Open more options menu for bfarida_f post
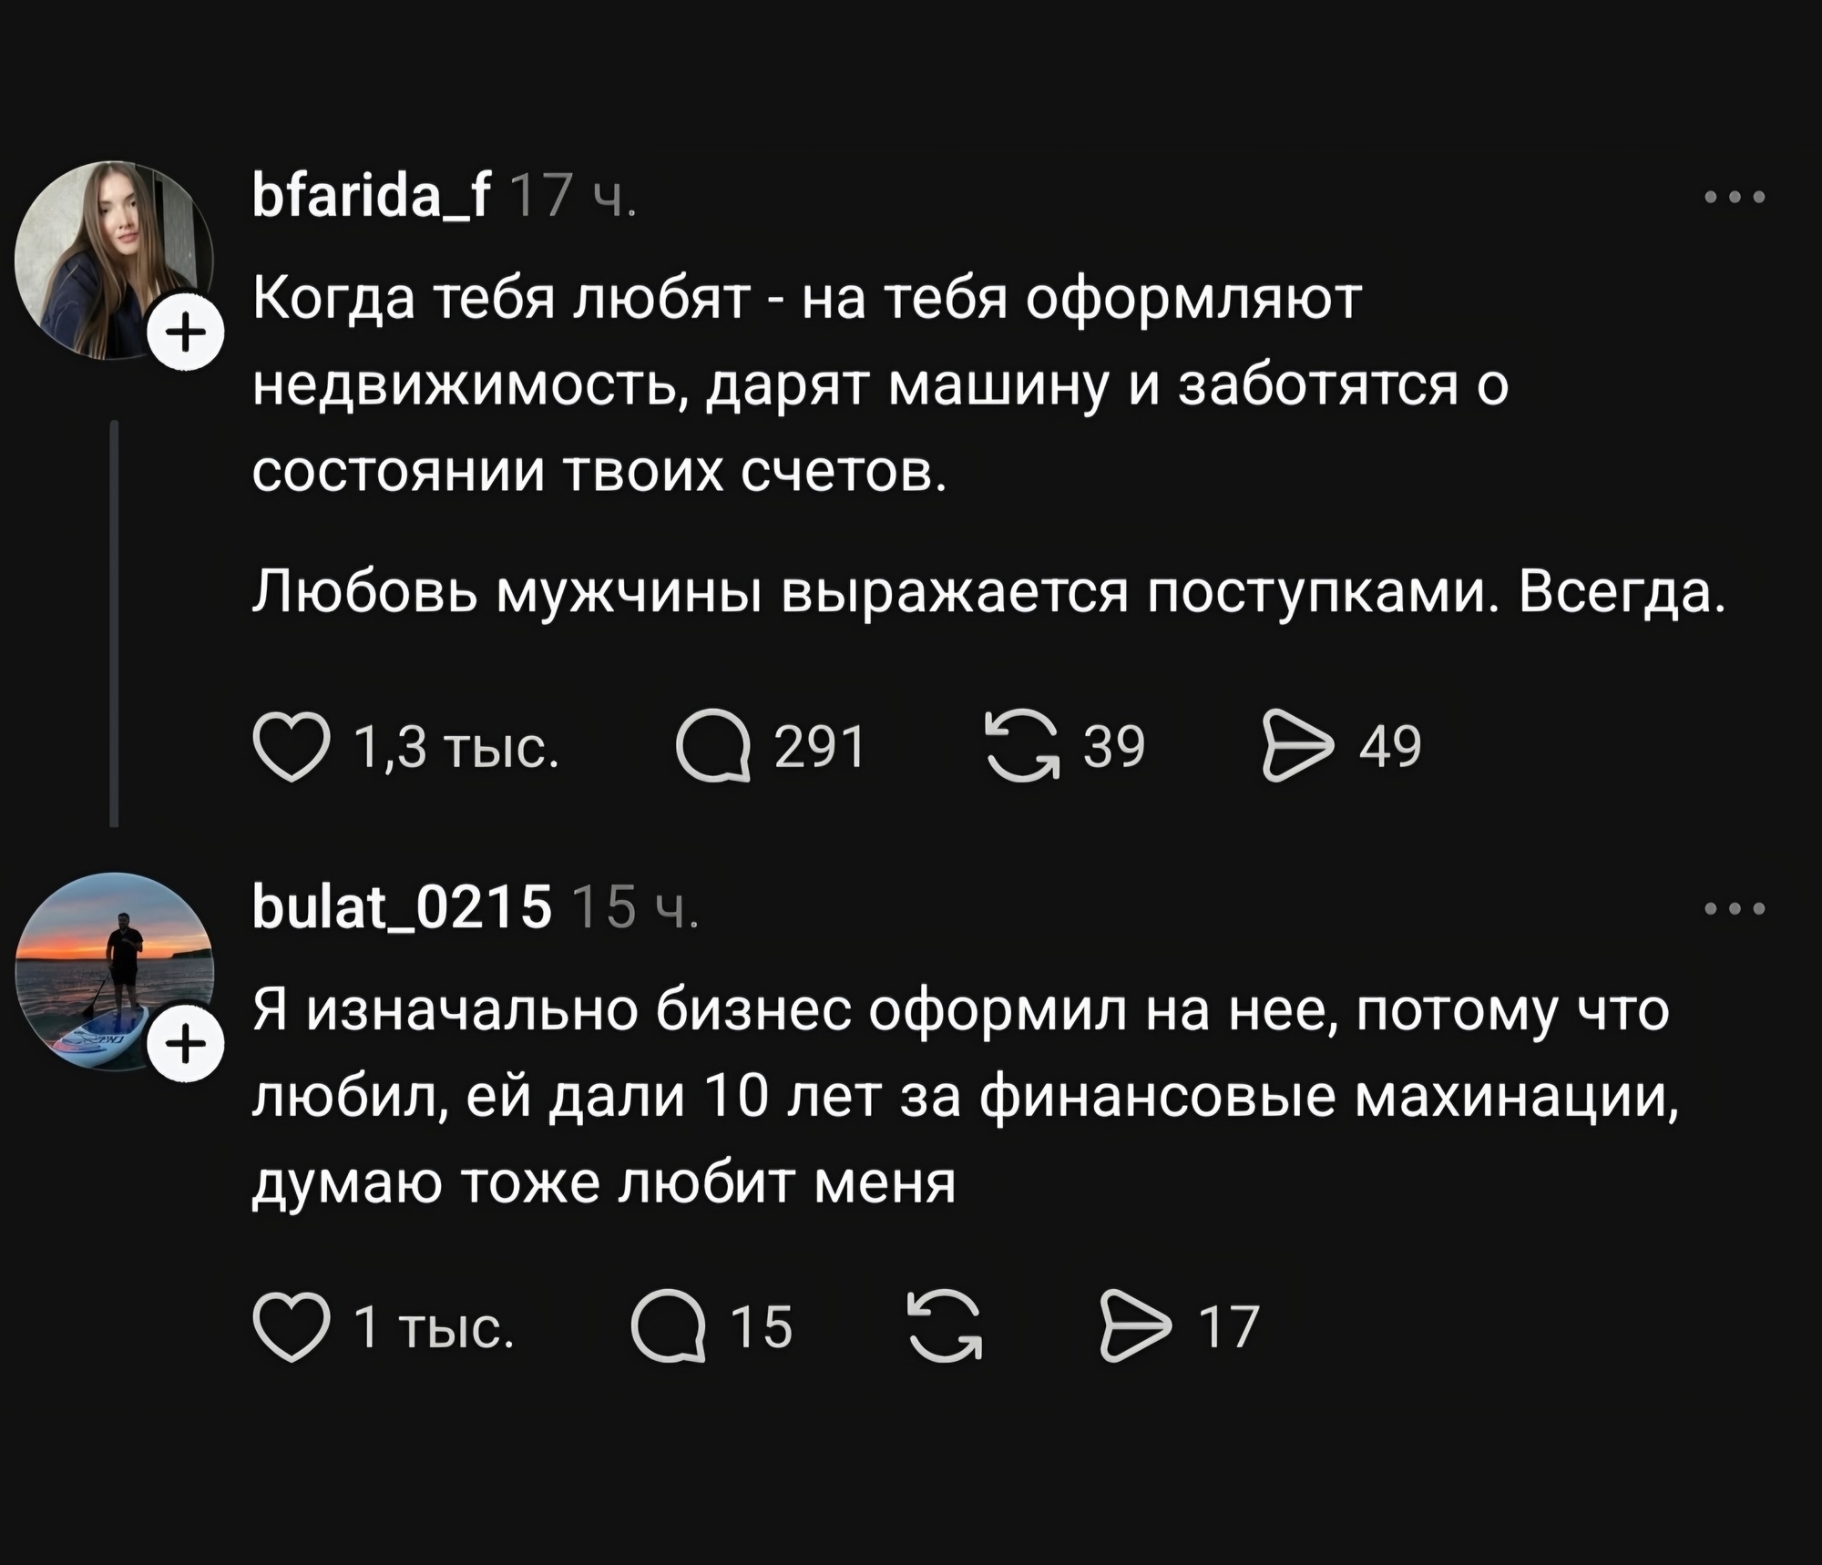 [1735, 196]
